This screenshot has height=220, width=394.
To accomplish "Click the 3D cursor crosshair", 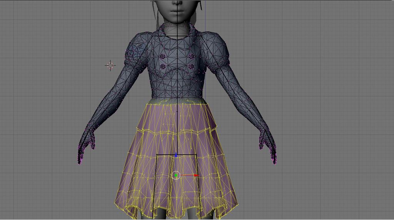I will tap(110, 65).
